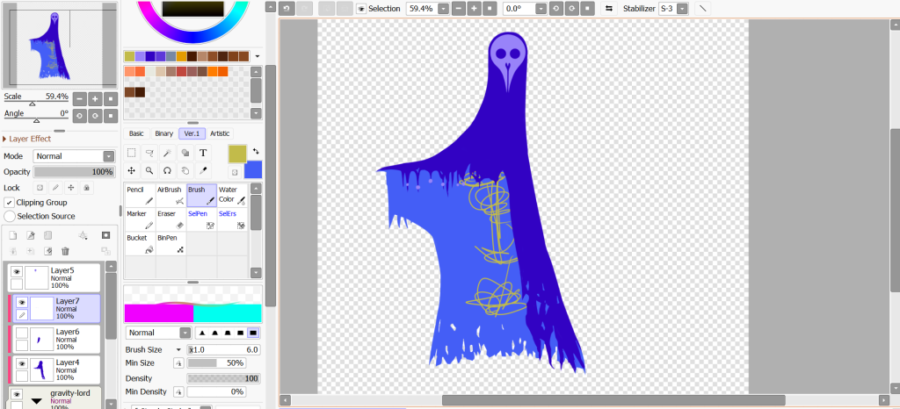Flip the canvas view horizontally
Screen dimensions: 900x409
609,9
